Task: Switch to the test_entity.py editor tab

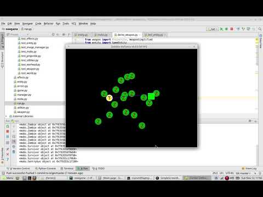Action: pos(155,34)
